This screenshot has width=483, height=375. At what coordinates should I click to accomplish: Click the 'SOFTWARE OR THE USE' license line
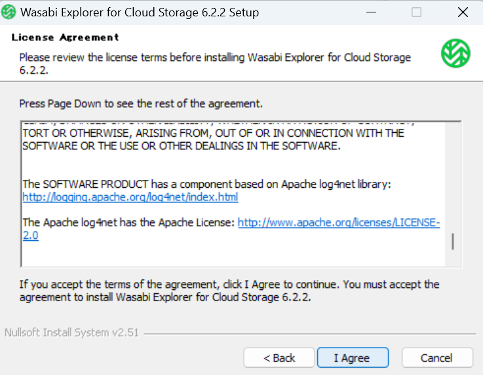[x=182, y=146]
